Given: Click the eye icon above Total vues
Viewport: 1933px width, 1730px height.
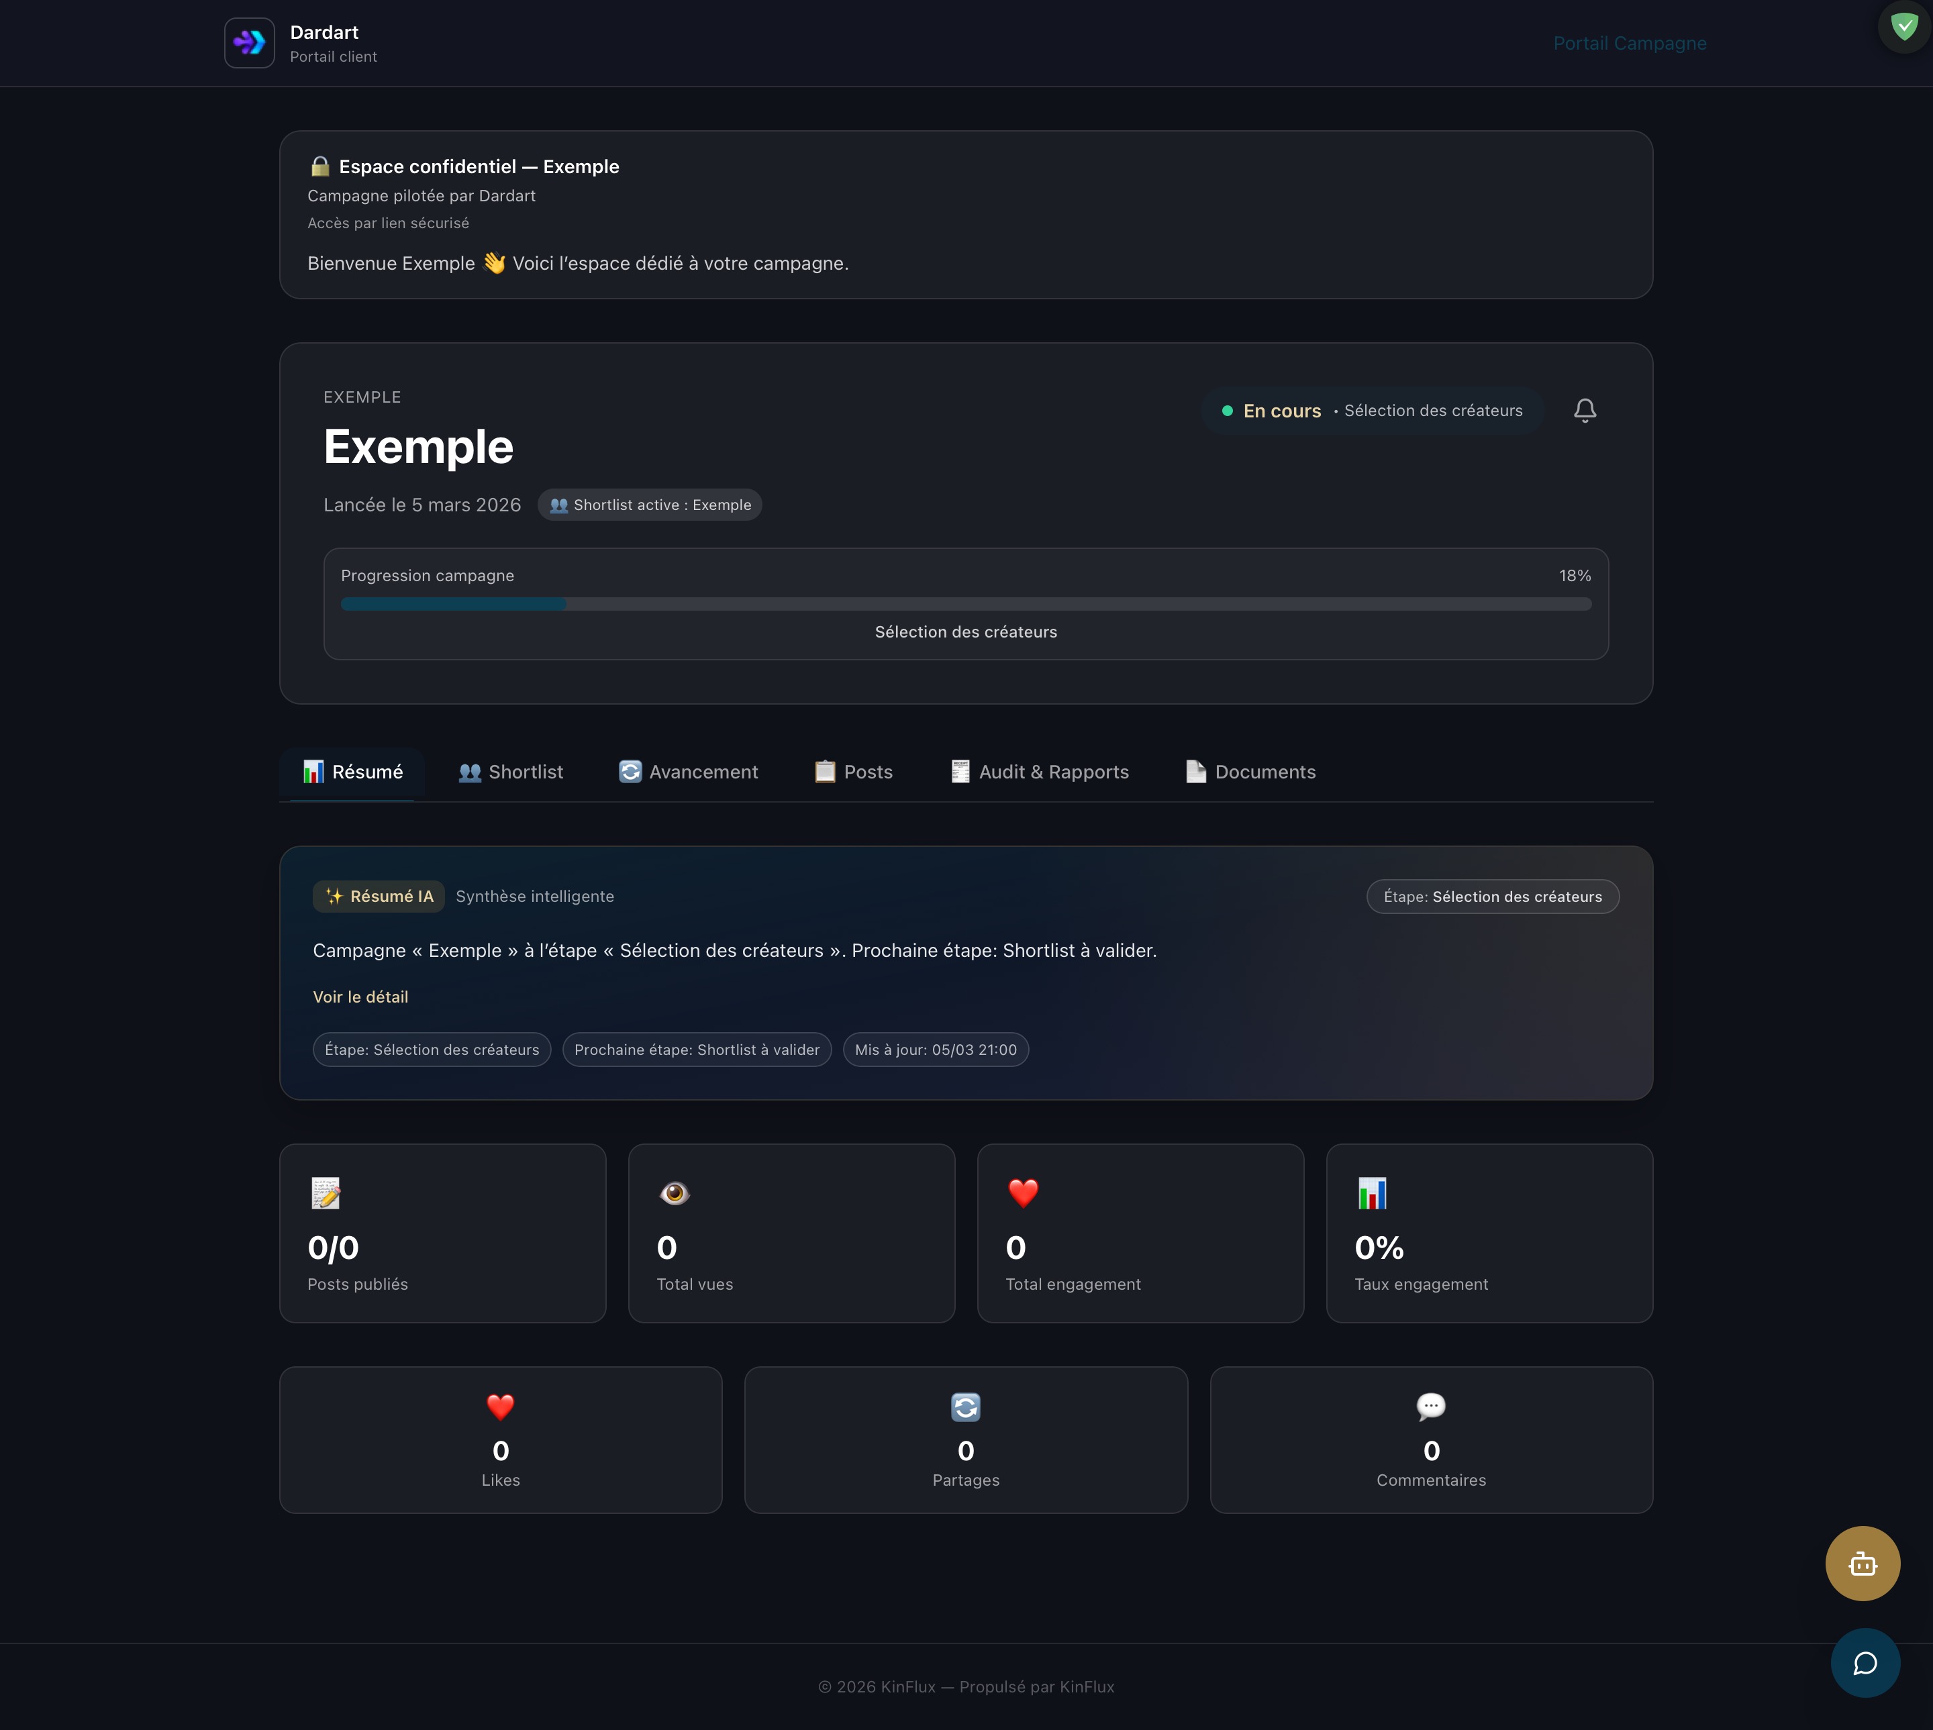Looking at the screenshot, I should pos(674,1193).
